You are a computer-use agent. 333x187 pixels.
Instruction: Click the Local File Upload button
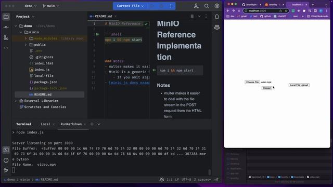(299, 85)
